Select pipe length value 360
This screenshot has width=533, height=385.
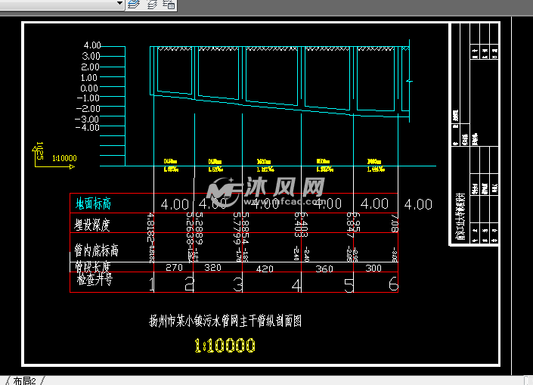(x=324, y=269)
